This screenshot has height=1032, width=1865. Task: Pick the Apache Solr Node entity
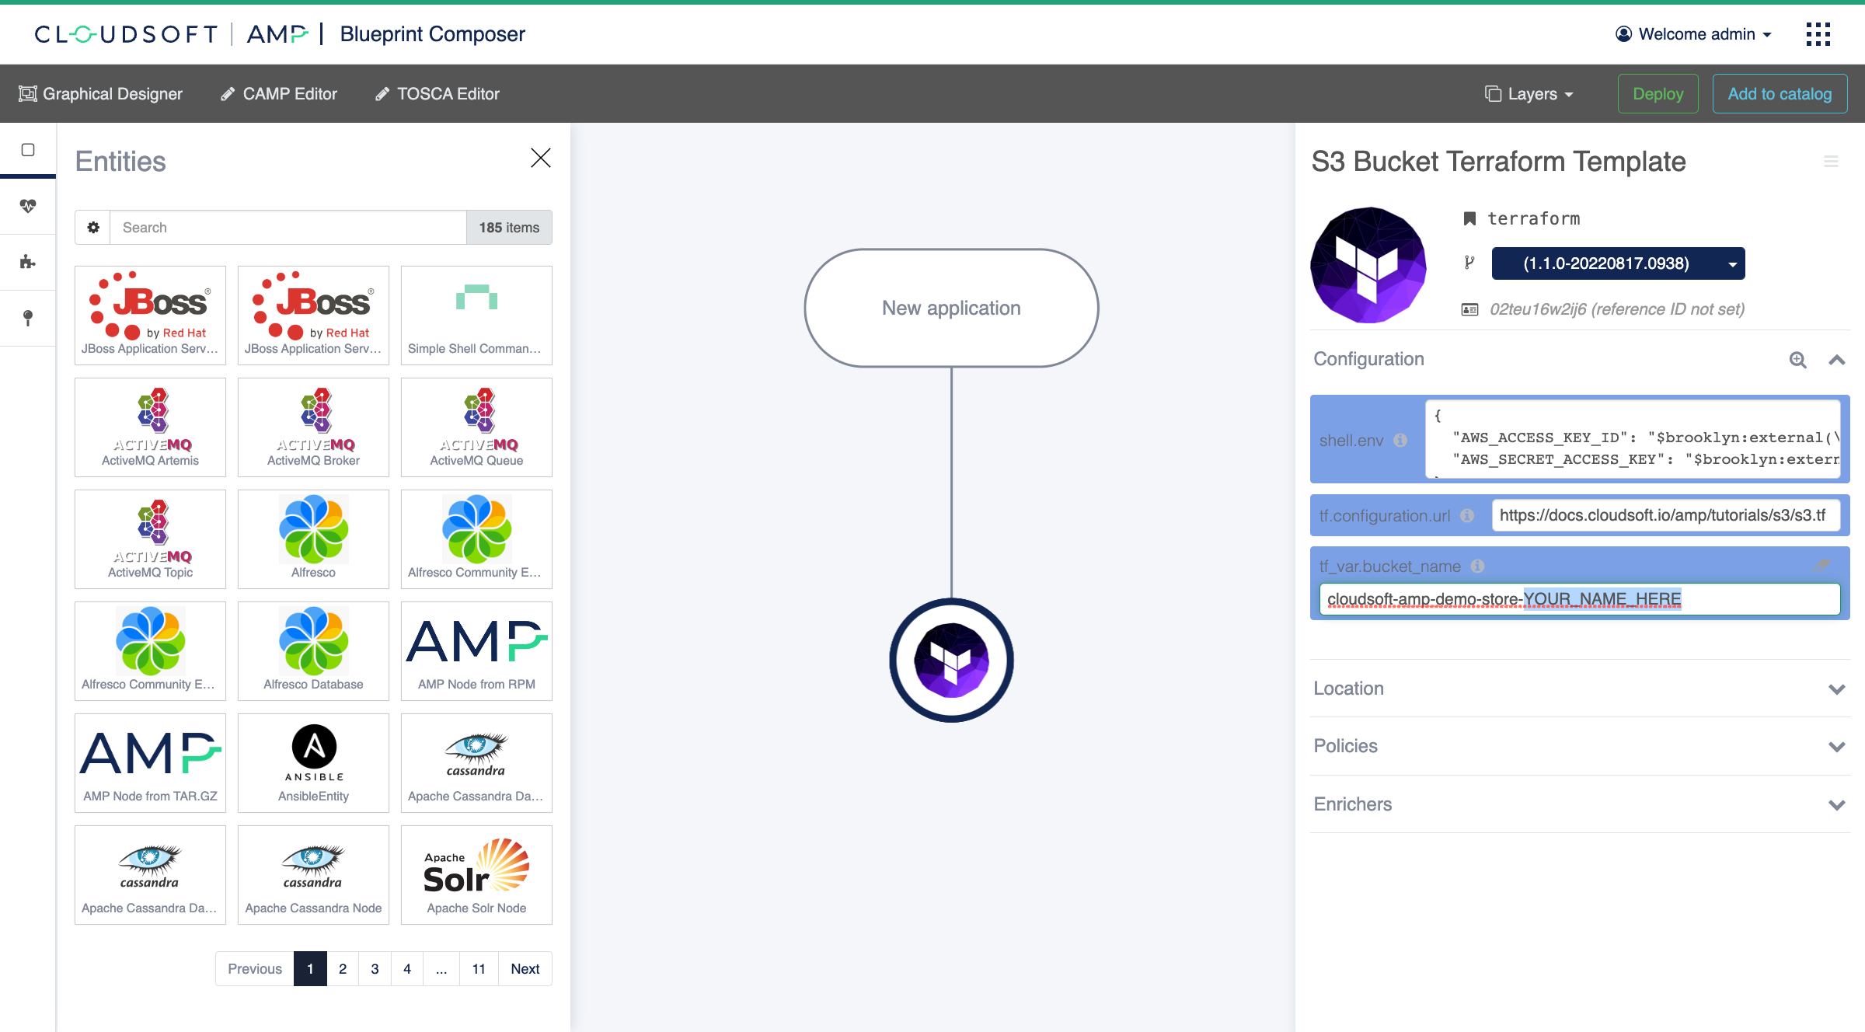point(476,875)
